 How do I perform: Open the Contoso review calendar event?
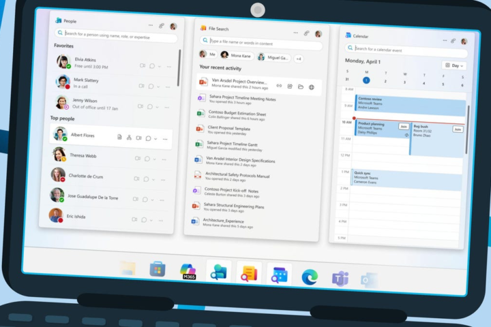click(411, 105)
